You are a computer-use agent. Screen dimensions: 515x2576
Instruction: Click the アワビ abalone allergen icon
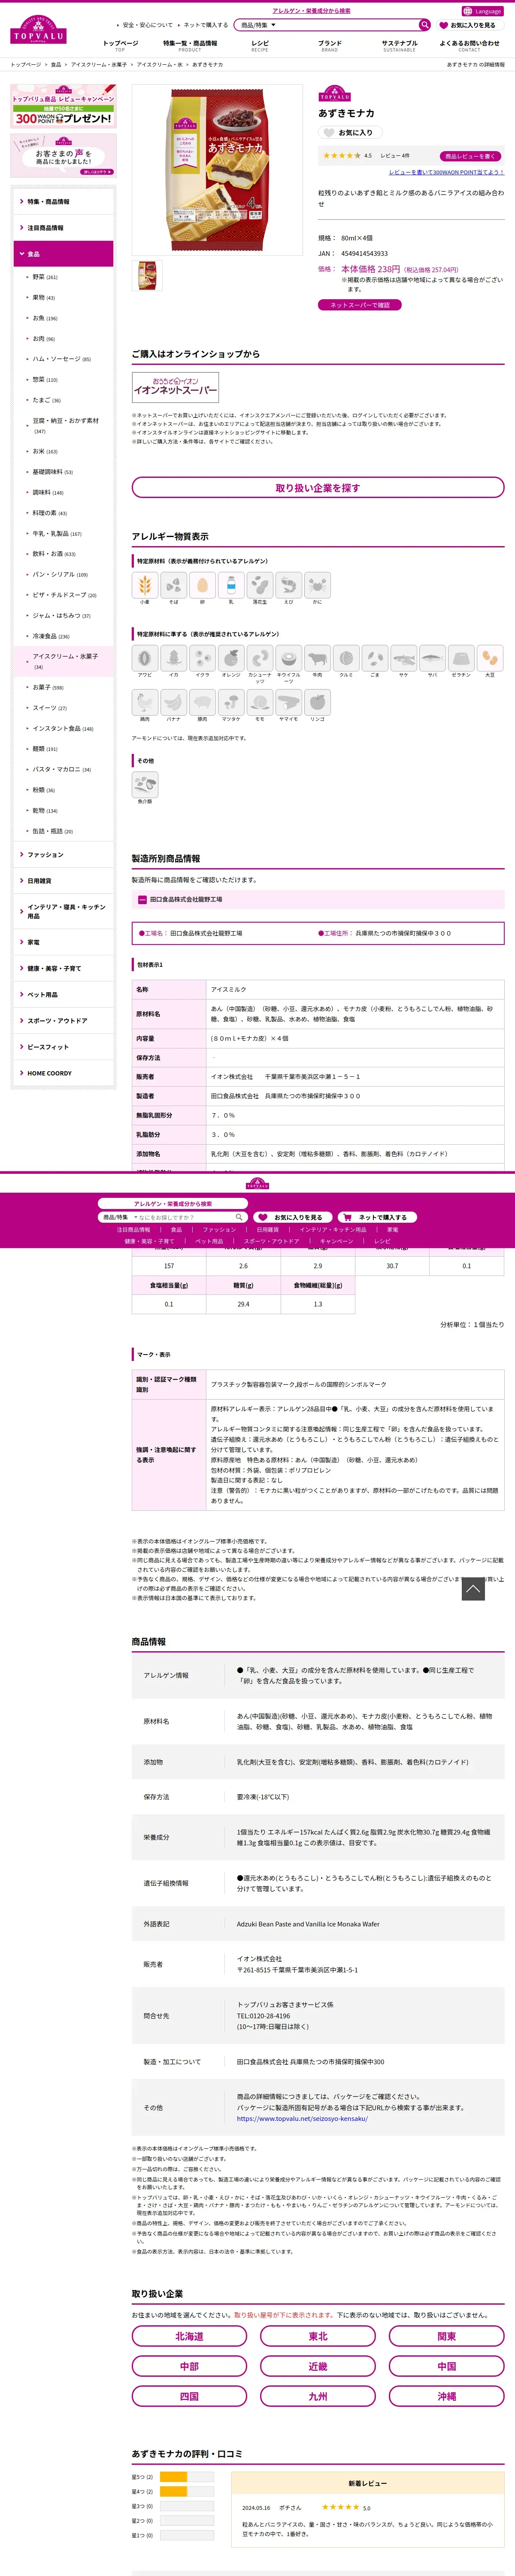coord(145,658)
